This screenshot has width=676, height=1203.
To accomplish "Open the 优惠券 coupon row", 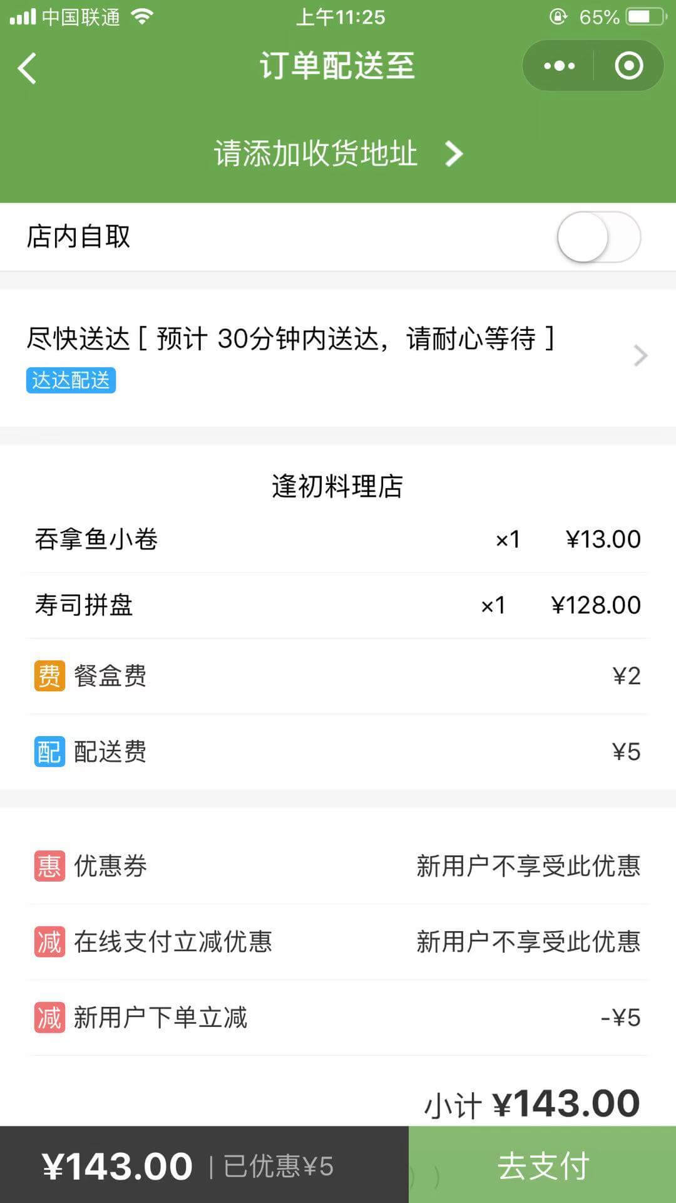I will click(338, 866).
